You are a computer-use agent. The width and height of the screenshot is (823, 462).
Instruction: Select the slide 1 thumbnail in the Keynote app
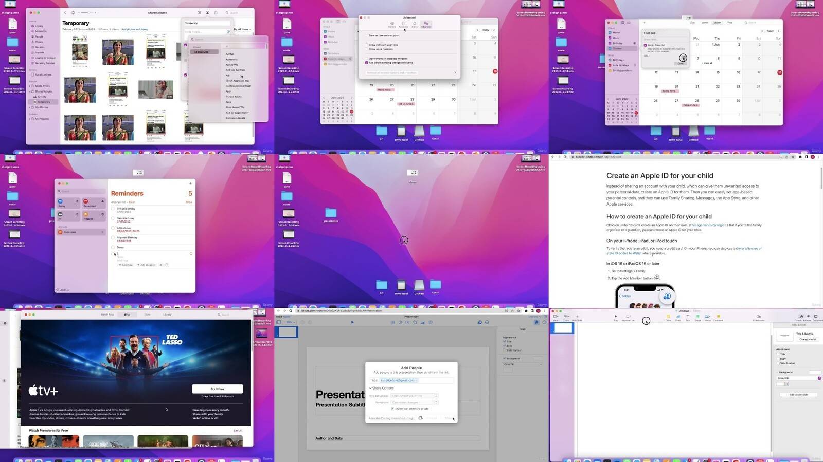(x=564, y=328)
